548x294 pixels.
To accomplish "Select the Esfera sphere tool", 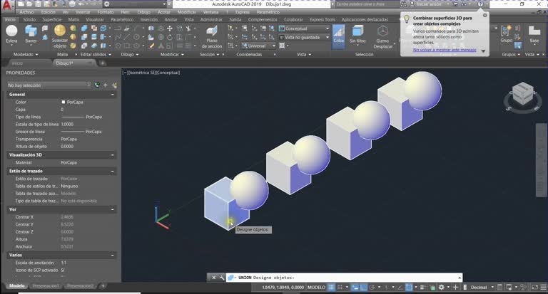I will [11, 34].
